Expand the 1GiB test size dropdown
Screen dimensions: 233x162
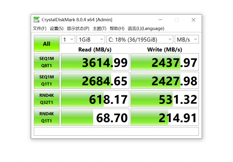tap(90, 40)
